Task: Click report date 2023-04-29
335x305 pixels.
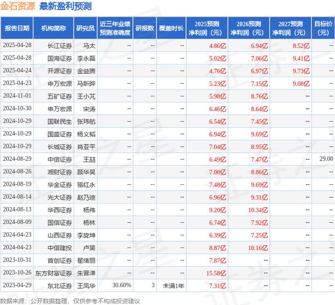Action: tap(17, 285)
